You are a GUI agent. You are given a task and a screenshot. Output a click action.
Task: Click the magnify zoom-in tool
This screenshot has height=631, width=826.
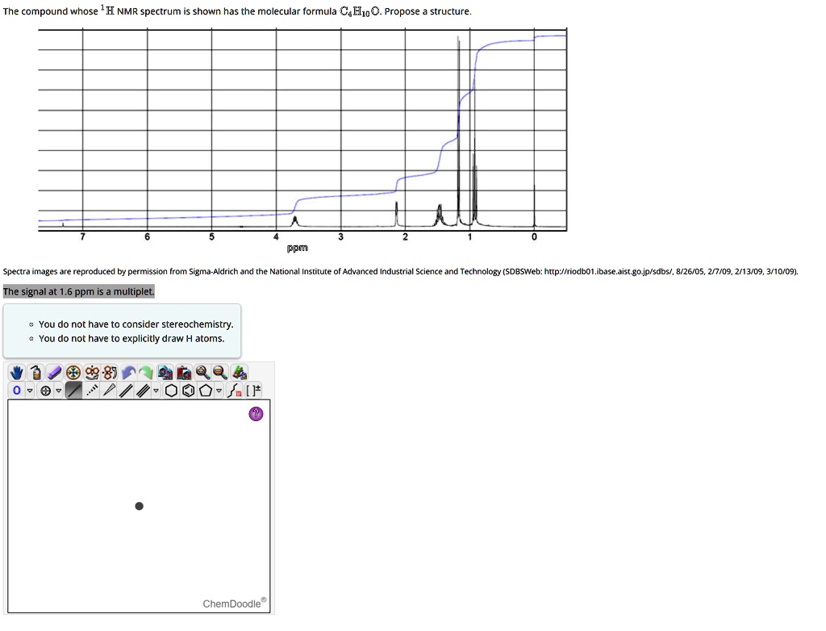(202, 372)
